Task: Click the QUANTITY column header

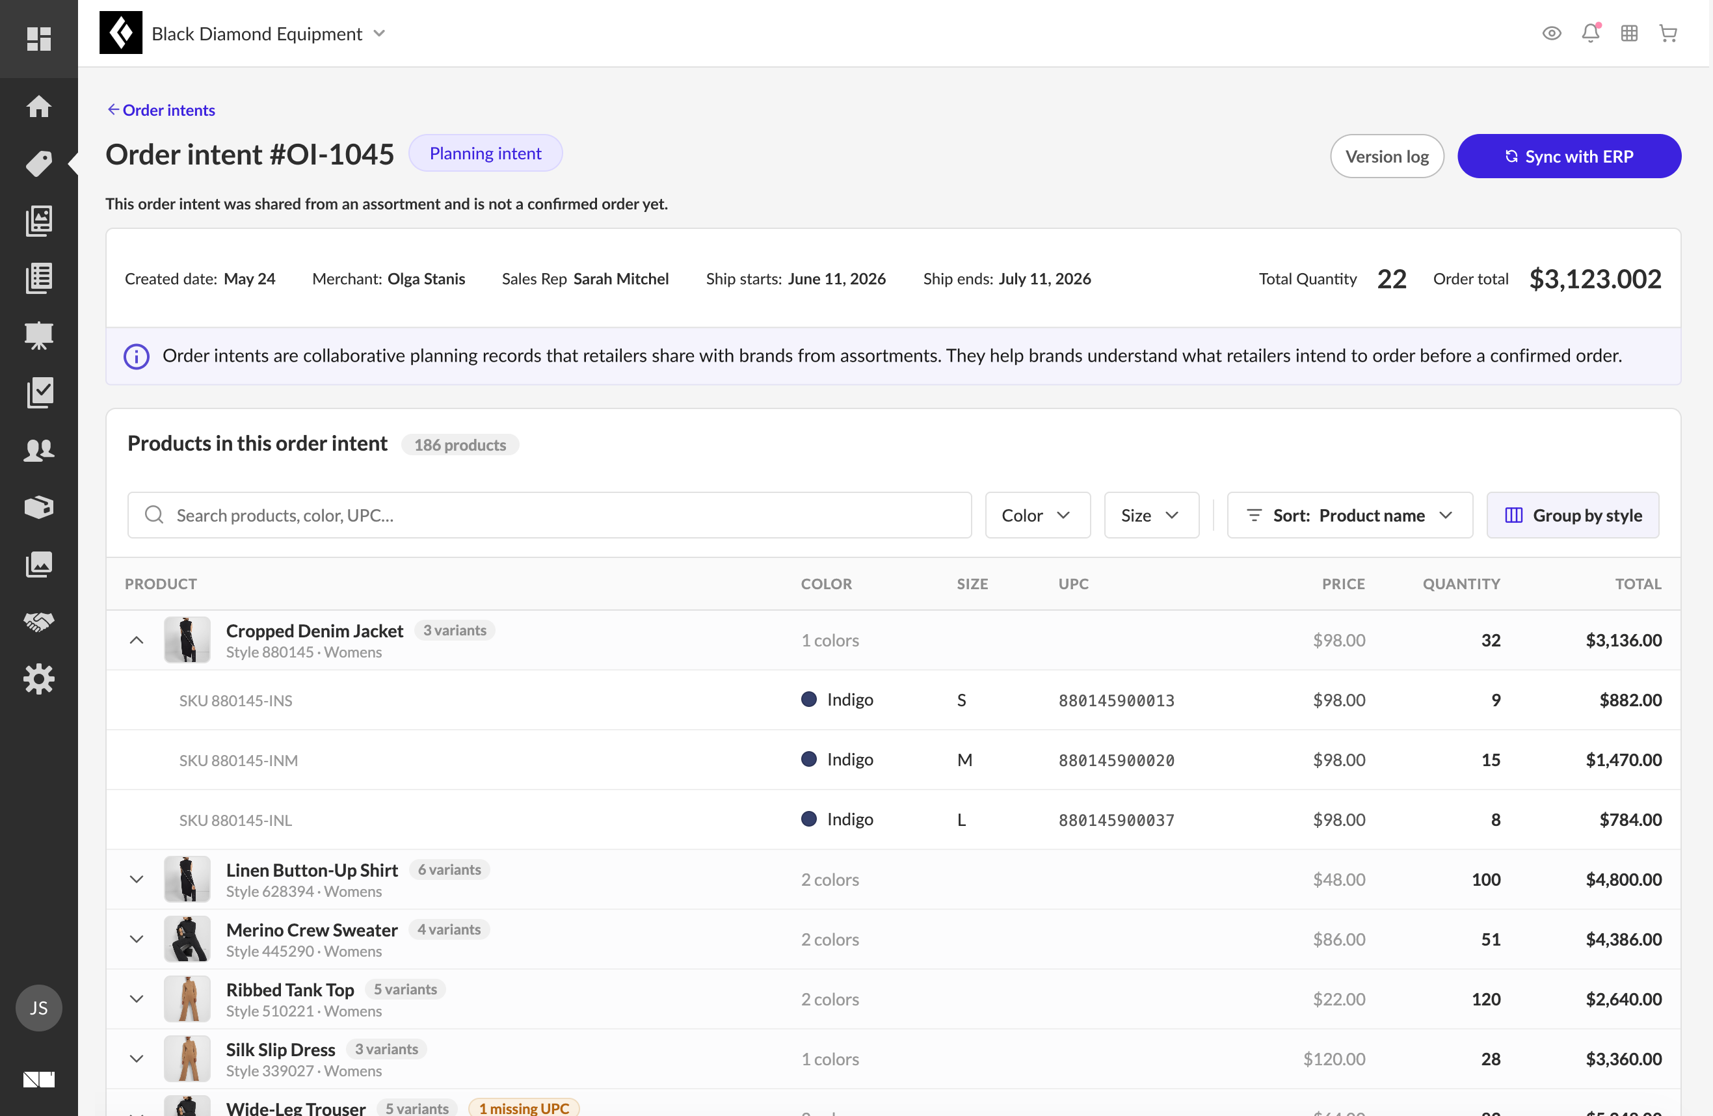Action: coord(1461,583)
